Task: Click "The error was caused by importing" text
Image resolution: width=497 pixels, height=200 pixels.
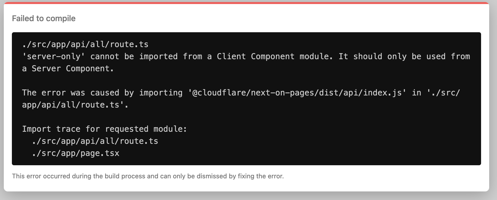Action: pyautogui.click(x=102, y=93)
